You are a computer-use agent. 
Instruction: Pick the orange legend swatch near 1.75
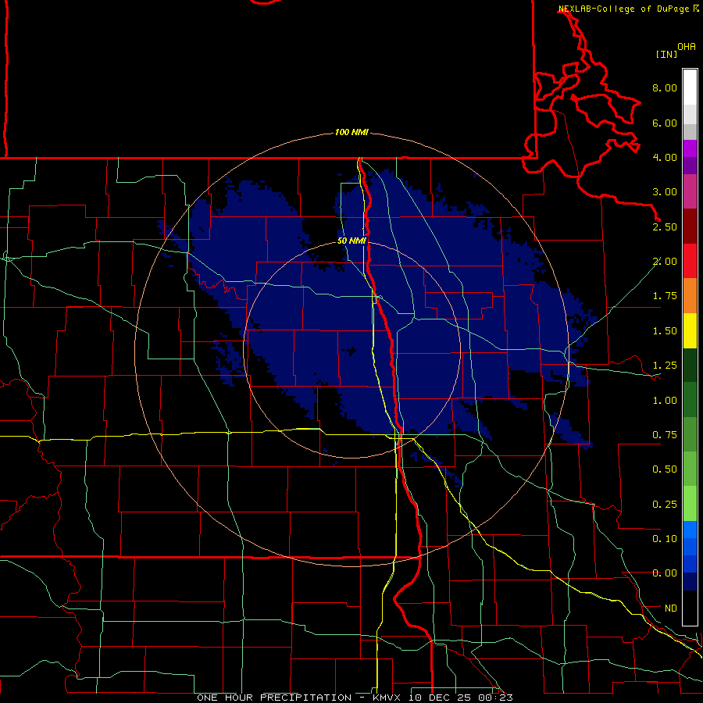(x=690, y=296)
